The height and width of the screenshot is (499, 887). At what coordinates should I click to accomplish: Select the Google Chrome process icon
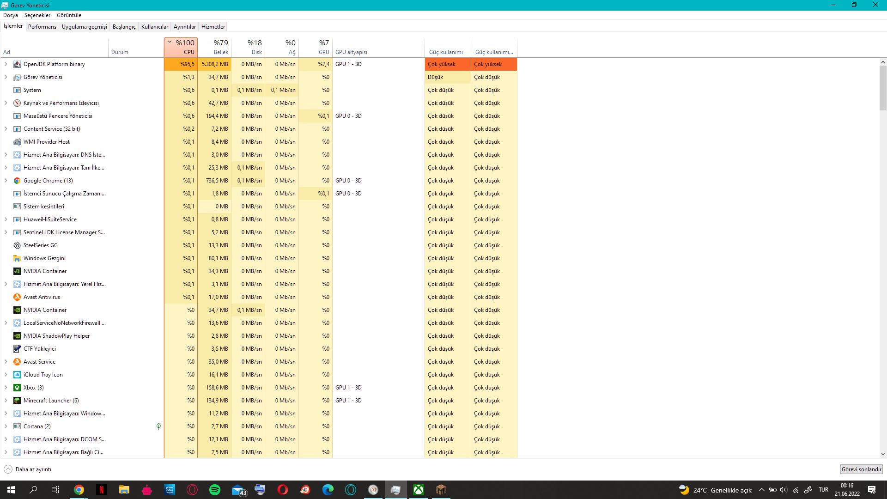(17, 181)
